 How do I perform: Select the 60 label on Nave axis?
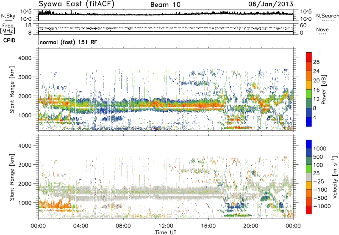(x=303, y=25)
